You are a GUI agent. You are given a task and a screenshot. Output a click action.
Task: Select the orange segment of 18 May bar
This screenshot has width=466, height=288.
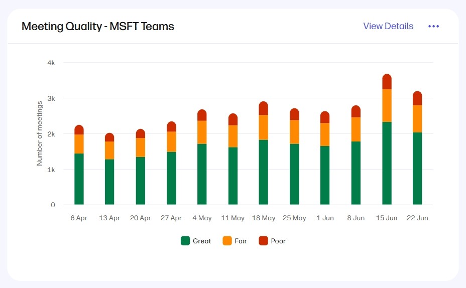264,127
